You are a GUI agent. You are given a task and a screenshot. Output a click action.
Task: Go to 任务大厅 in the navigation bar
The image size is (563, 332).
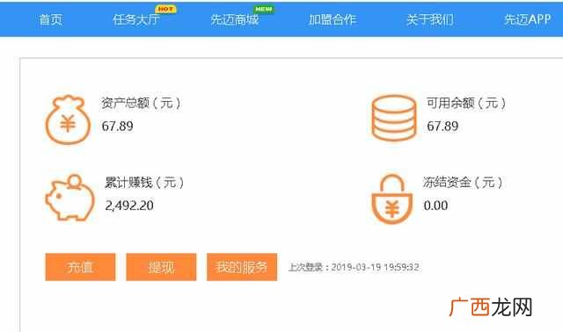[136, 19]
